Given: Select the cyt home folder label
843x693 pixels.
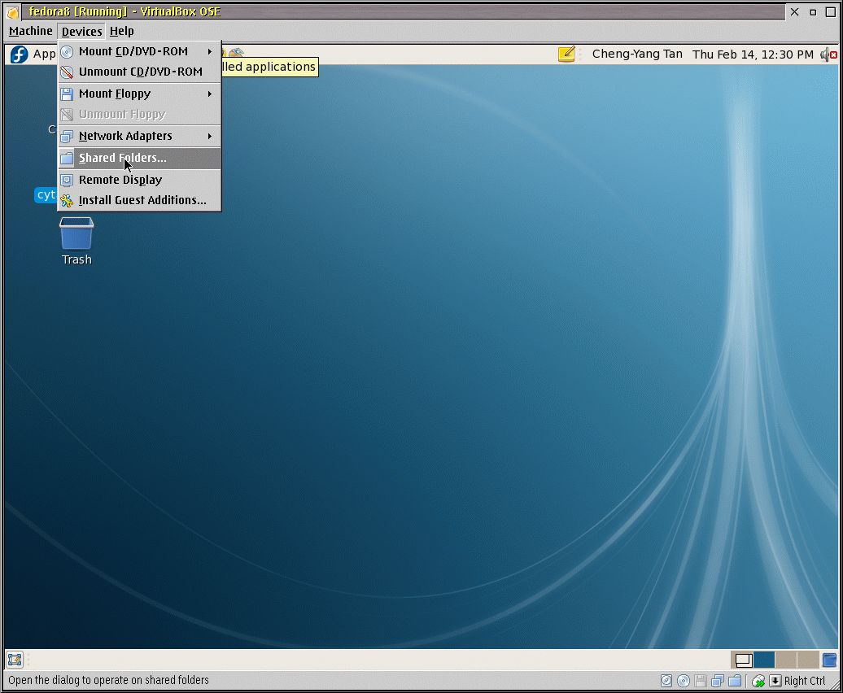Looking at the screenshot, I should click(46, 194).
